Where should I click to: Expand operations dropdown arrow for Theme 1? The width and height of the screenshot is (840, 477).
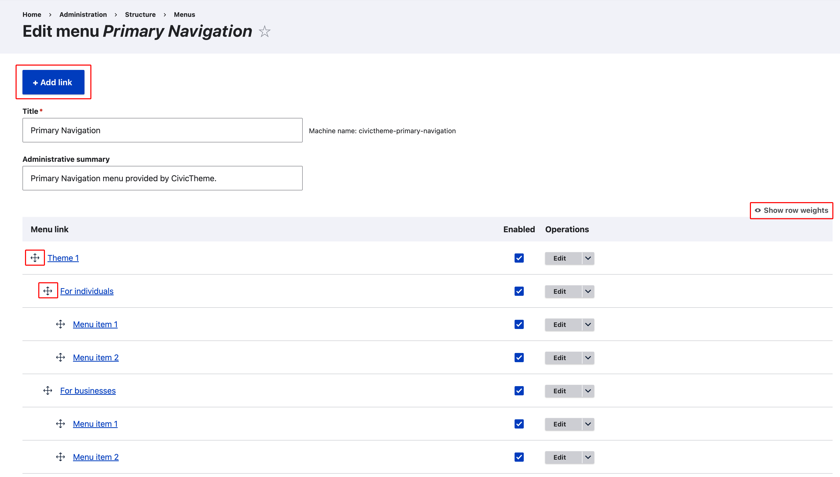pyautogui.click(x=588, y=258)
